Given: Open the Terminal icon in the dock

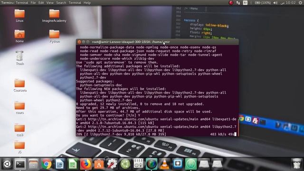Looking at the screenshot, I should [x=20, y=164].
